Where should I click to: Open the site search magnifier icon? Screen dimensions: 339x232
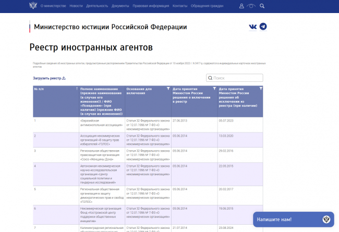click(262, 6)
